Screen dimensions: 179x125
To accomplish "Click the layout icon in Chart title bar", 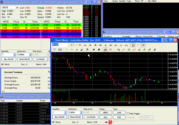I will pos(163,40).
